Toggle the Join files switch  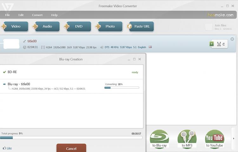208,27
